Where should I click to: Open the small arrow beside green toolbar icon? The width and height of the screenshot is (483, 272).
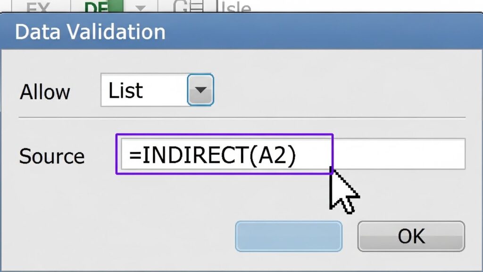pos(141,8)
